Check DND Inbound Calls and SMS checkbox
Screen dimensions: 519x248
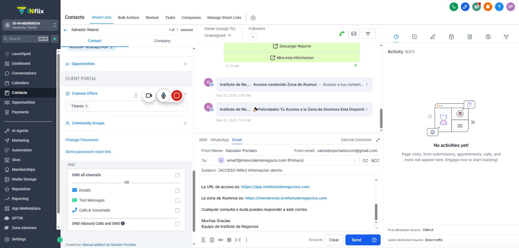click(x=177, y=224)
